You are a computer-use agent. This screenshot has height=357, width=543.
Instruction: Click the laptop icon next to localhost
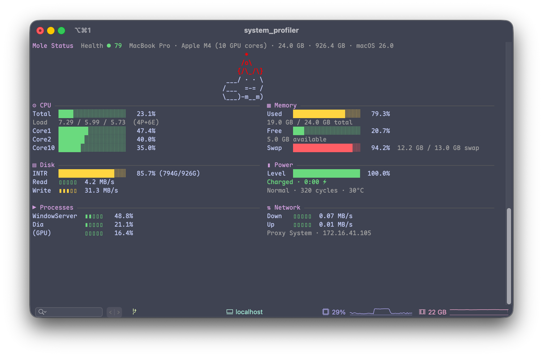point(229,312)
